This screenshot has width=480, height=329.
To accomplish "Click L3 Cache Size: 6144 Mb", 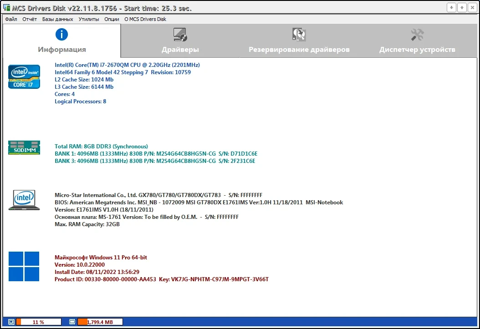I will [x=84, y=87].
